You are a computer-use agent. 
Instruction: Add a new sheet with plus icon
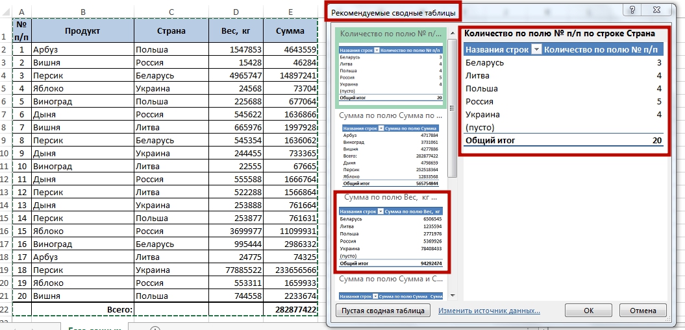tap(155, 328)
